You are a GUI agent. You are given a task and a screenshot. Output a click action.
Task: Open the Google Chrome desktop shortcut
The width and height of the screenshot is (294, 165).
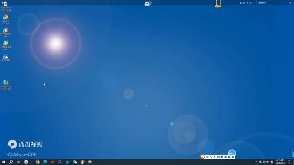(6, 19)
